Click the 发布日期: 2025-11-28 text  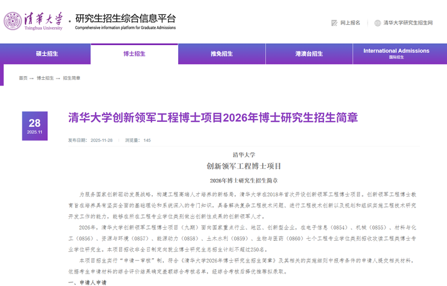[91, 140]
